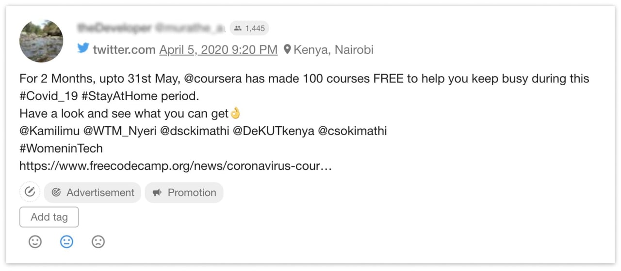Click the megaphone icon in Promotion tag
The image size is (621, 271).
(157, 193)
